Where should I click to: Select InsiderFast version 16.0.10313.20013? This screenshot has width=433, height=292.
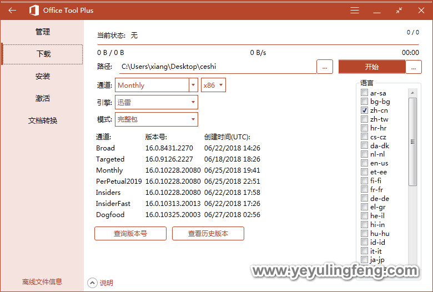click(x=173, y=204)
